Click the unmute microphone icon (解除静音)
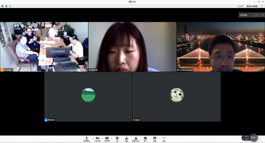 [86, 138]
